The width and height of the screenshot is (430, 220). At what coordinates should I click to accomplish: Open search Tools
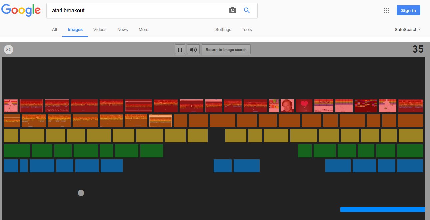pyautogui.click(x=247, y=30)
